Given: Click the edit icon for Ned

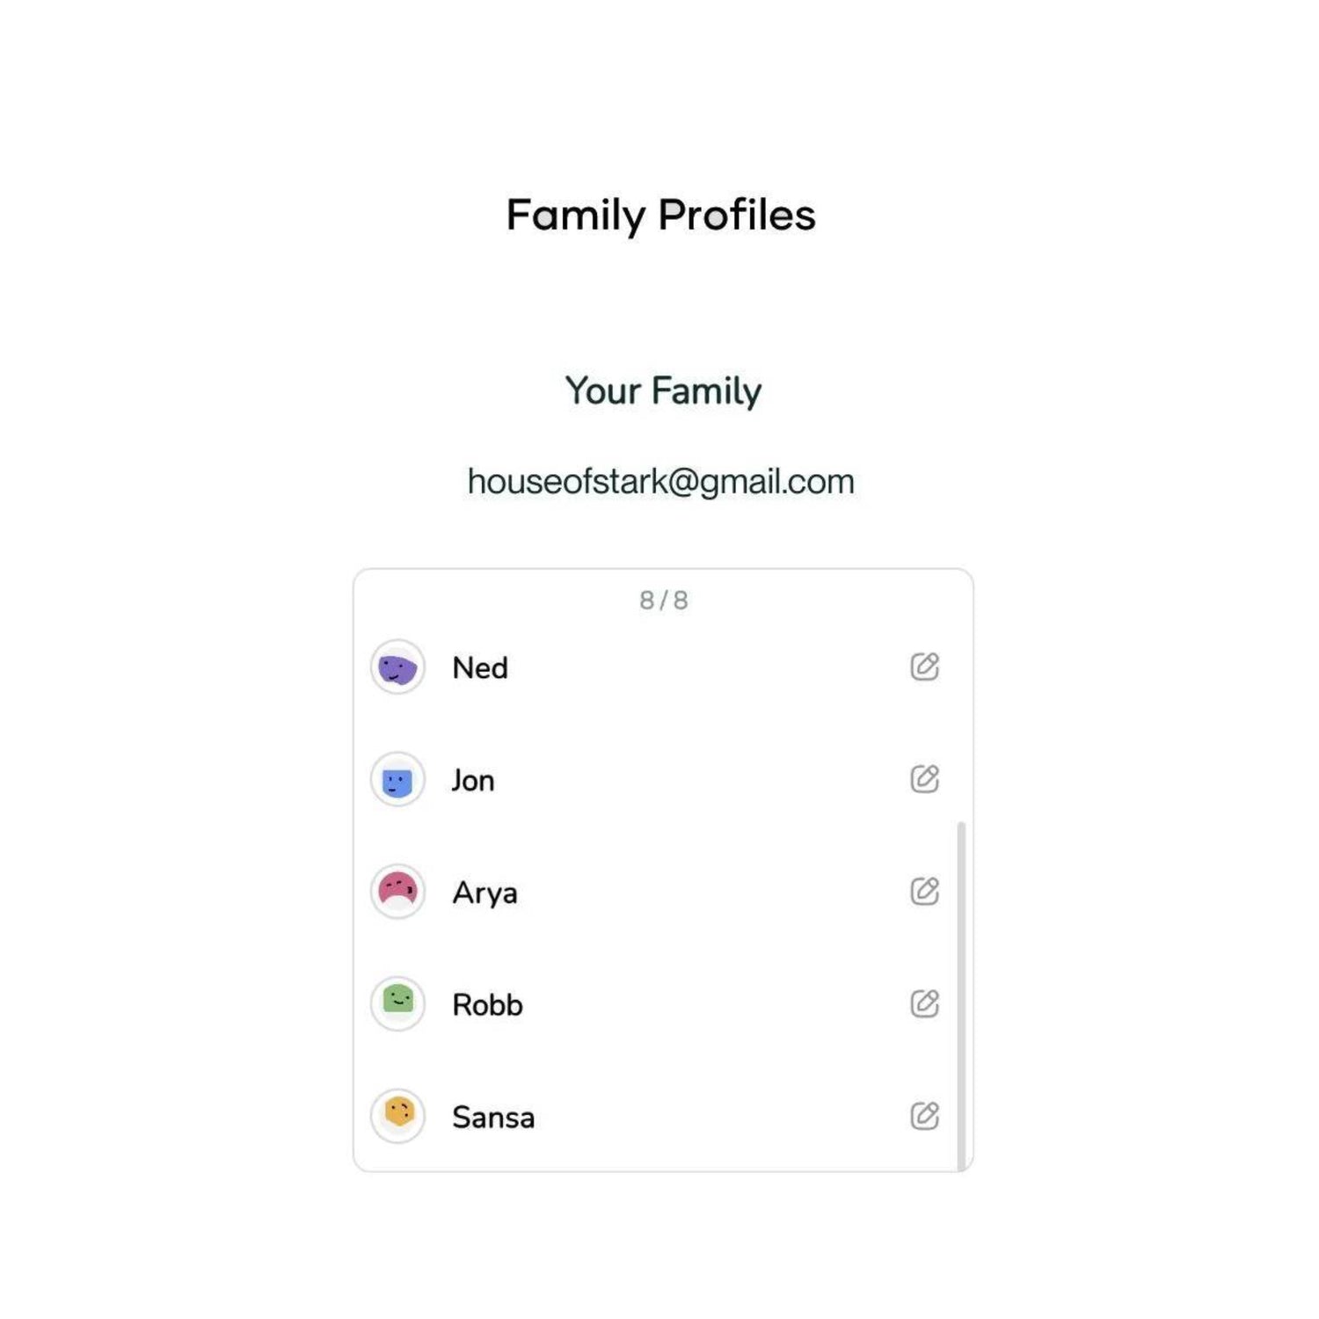Looking at the screenshot, I should [x=924, y=667].
